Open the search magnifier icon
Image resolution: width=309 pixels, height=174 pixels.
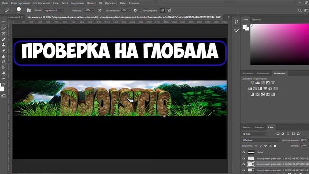[x=300, y=10]
